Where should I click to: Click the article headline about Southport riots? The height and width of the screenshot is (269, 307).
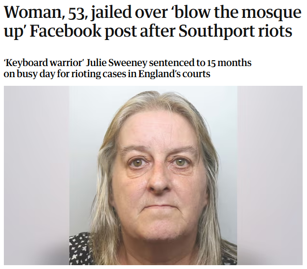point(152,22)
